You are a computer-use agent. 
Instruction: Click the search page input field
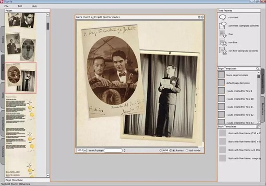(113, 151)
